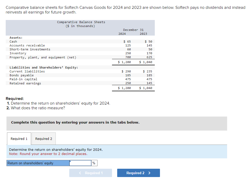Click the Required 2 navigation button
The width and height of the screenshot is (252, 183).
(138, 173)
